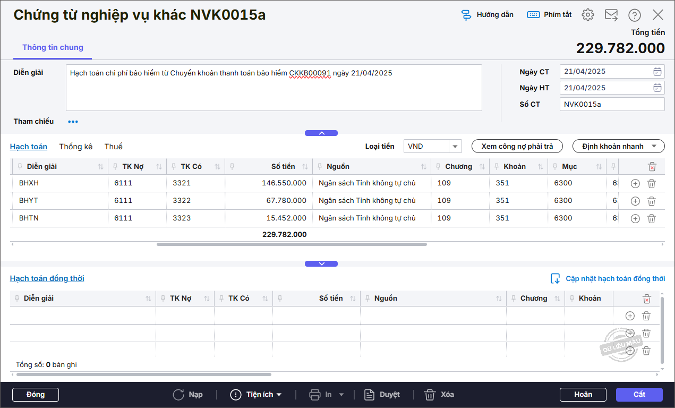Delete the BHXH row with trash icon
The height and width of the screenshot is (408, 675).
click(x=652, y=184)
